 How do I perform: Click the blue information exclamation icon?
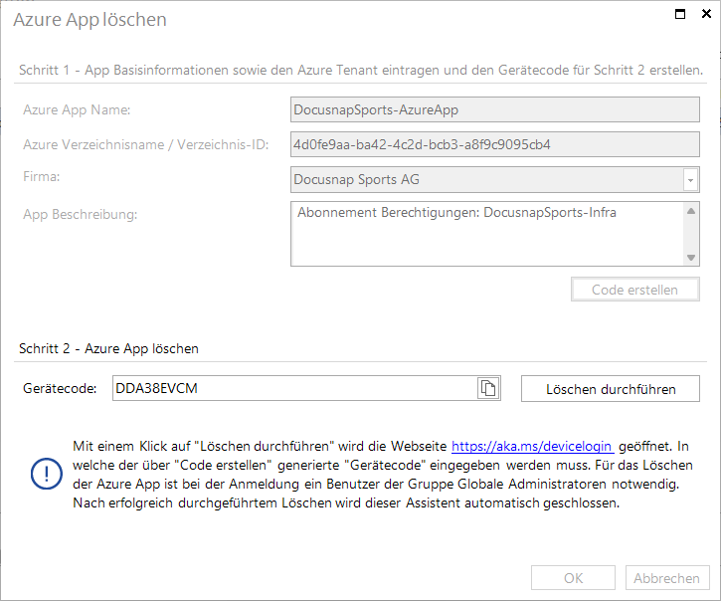click(47, 474)
